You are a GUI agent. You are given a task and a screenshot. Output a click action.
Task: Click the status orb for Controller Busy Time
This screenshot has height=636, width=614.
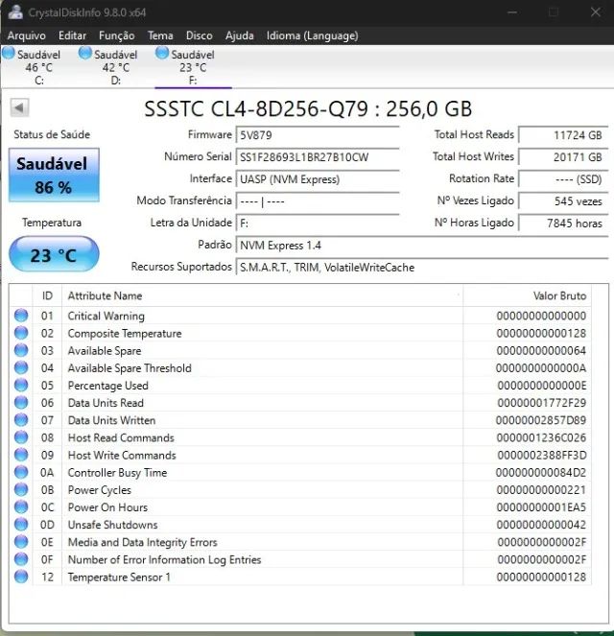[x=21, y=473]
